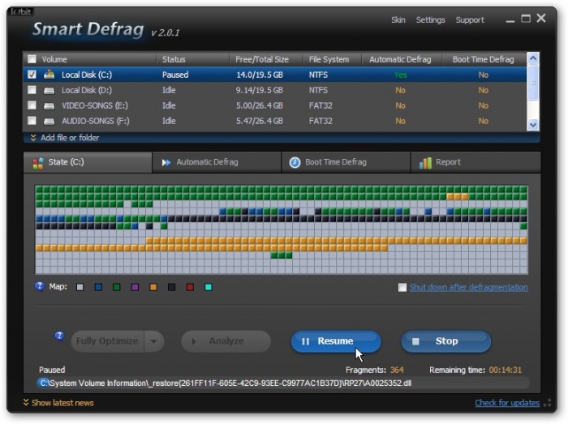Click the Local Disk (C:) drive icon
This screenshot has width=568, height=424.
49,75
